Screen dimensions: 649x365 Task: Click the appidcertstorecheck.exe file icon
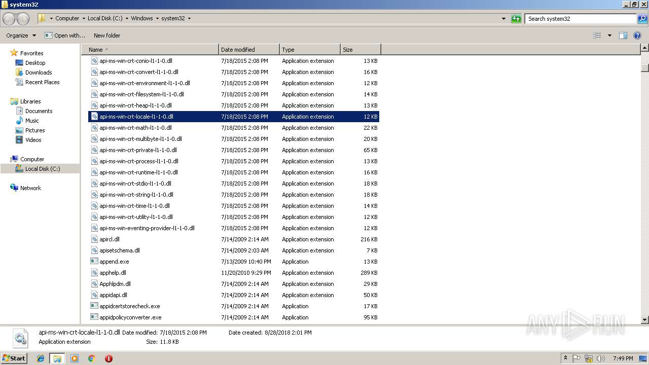coord(94,306)
